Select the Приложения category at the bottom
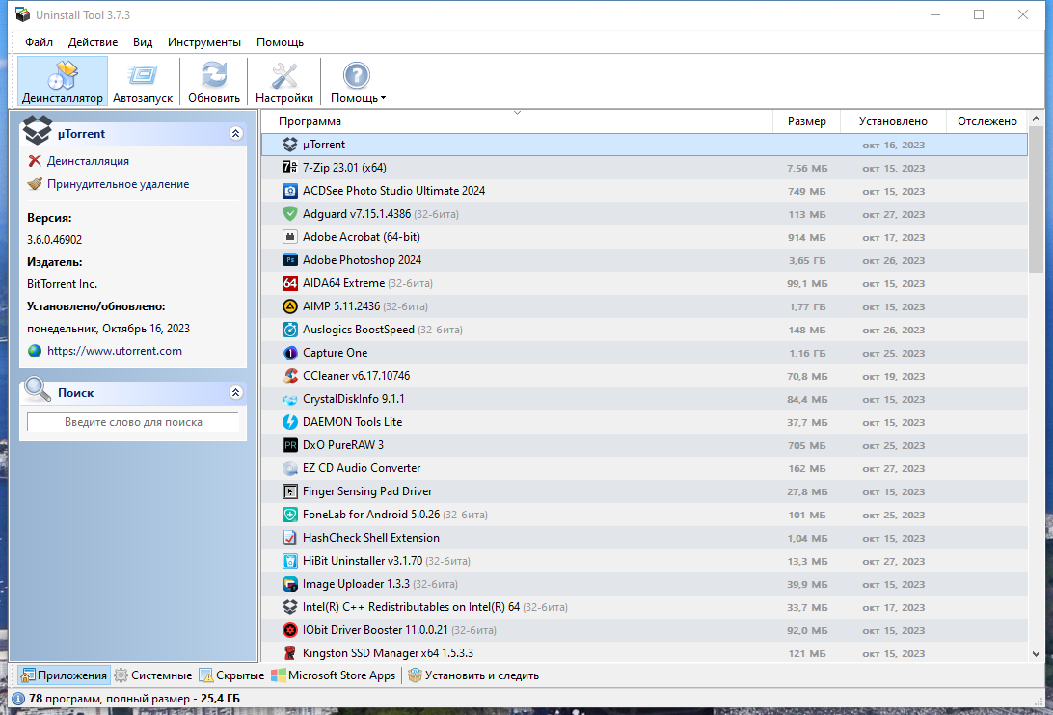1053x715 pixels. coord(64,675)
